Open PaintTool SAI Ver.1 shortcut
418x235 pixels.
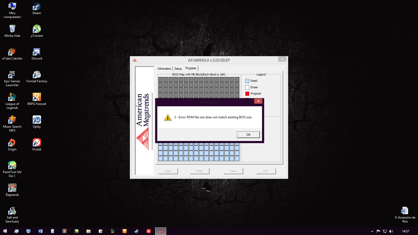point(12,169)
